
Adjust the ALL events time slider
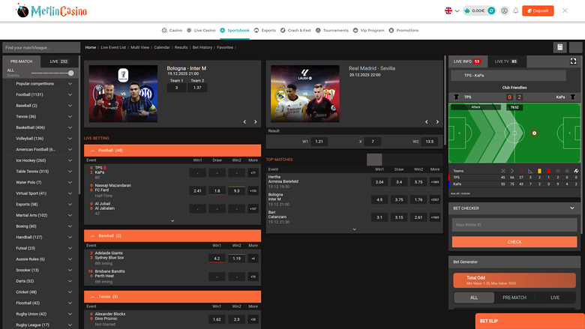tap(71, 73)
